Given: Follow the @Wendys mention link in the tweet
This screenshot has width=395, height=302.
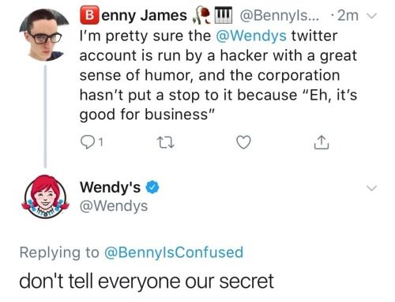Looking at the screenshot, I should pyautogui.click(x=251, y=36).
